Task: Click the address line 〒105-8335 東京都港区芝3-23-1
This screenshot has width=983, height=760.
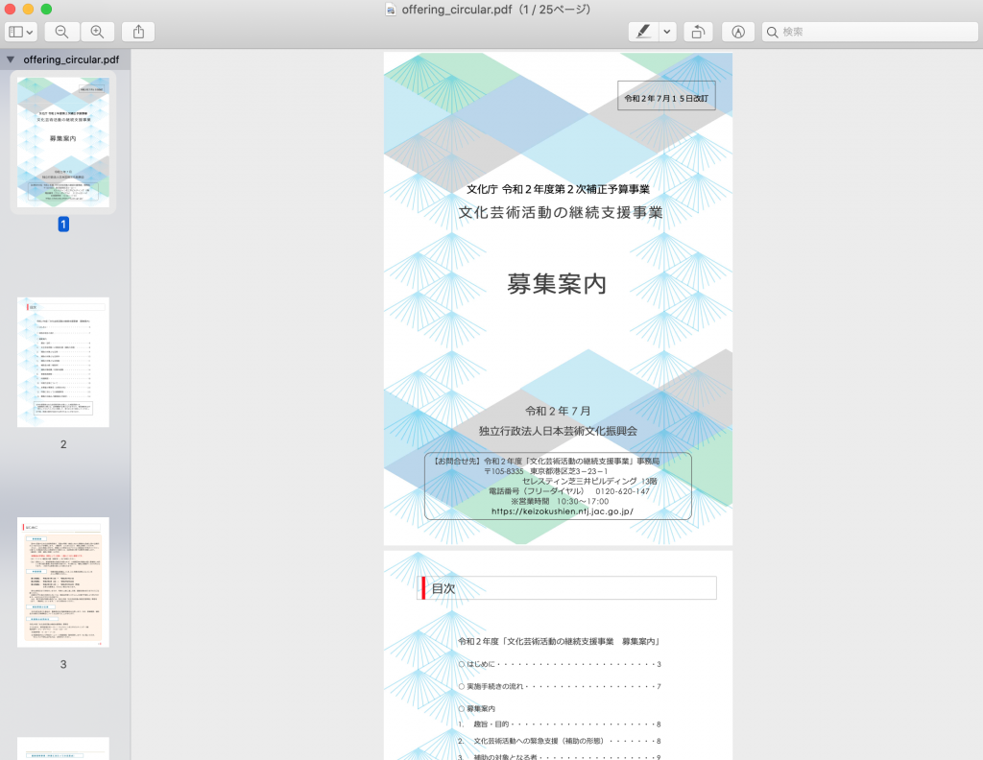Action: point(545,471)
